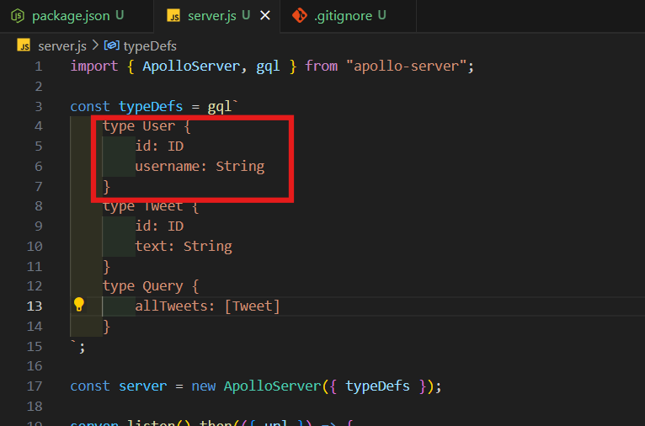The image size is (645, 426).
Task: Click the 'new' keyword on line 17
Action: 204,386
